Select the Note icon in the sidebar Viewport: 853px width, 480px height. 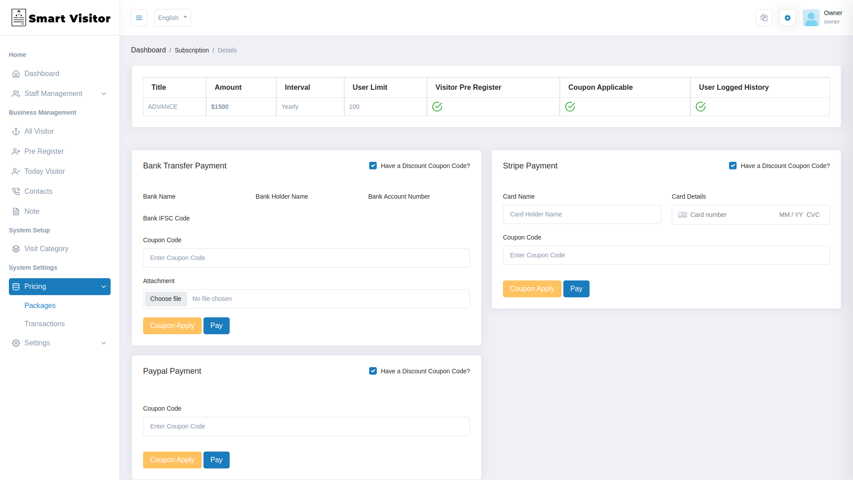click(16, 211)
